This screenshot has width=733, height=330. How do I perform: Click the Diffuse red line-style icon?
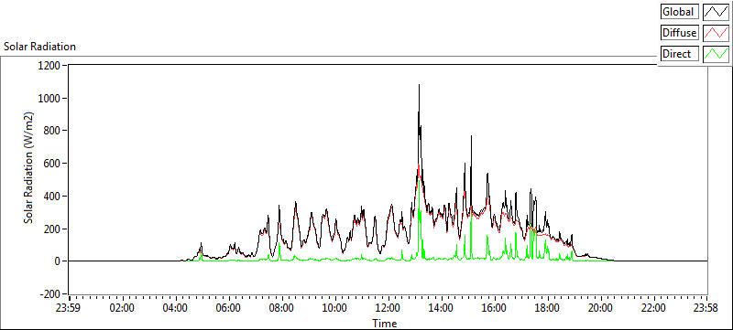tap(716, 33)
